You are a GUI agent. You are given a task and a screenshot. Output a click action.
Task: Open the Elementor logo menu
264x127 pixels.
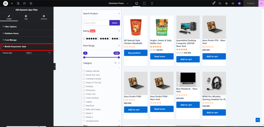5,3
